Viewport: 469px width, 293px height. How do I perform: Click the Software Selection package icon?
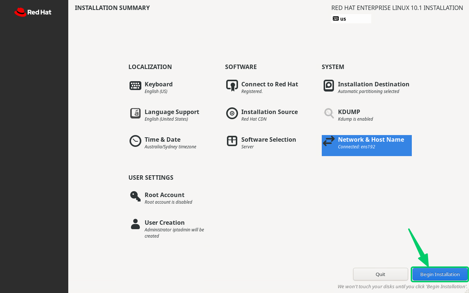232,141
